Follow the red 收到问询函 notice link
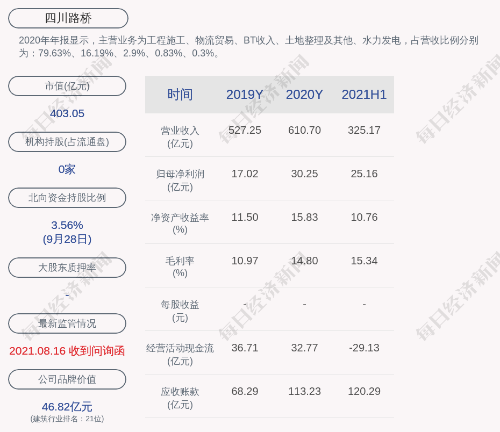The image size is (500, 432). click(67, 350)
